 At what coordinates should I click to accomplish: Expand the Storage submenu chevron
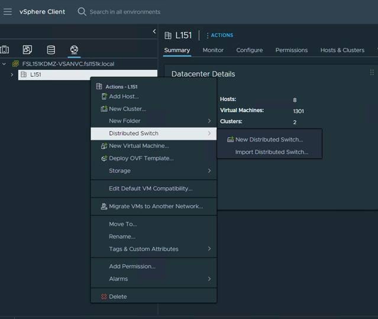pos(209,170)
